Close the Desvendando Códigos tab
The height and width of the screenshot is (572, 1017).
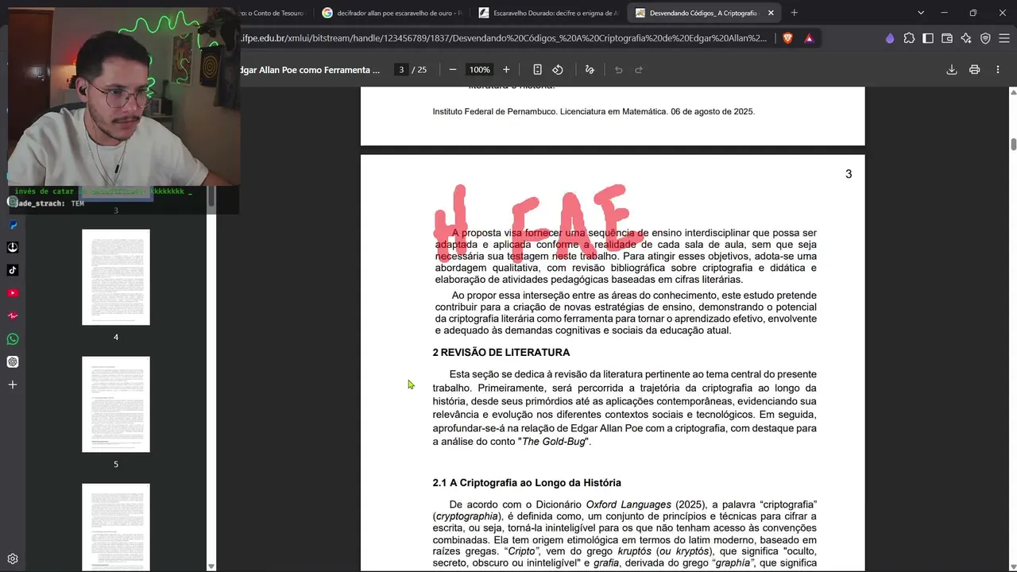771,13
